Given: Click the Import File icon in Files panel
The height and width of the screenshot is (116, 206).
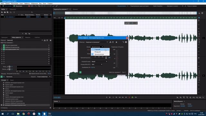Looking at the screenshot, I should click(x=5, y=12).
